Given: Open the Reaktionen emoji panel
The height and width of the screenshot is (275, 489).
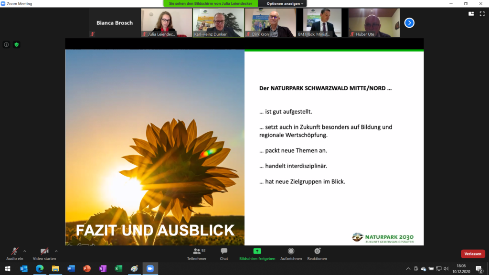Looking at the screenshot, I should pyautogui.click(x=318, y=254).
